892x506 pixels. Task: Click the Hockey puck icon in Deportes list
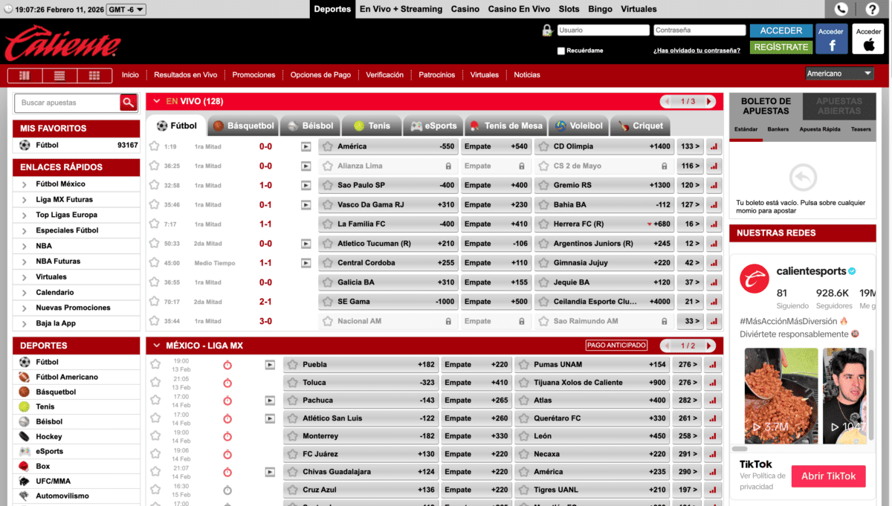coord(25,436)
